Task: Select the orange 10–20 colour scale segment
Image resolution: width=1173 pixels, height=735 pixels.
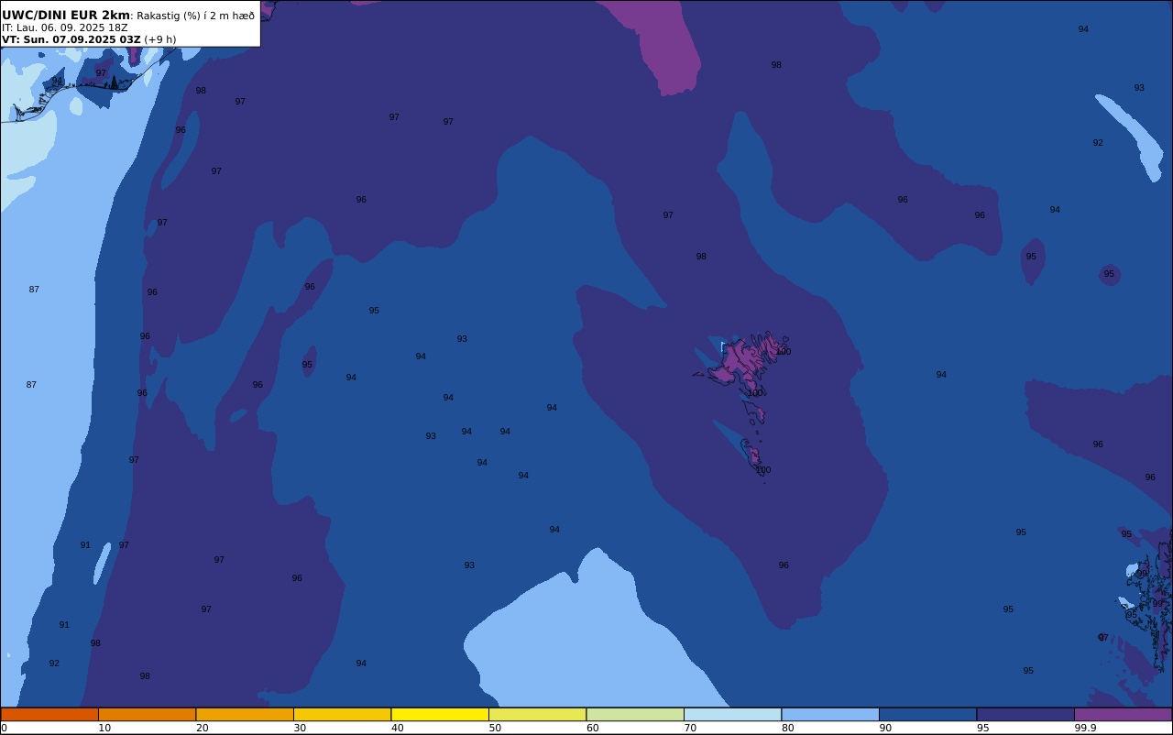Action: pos(148,714)
